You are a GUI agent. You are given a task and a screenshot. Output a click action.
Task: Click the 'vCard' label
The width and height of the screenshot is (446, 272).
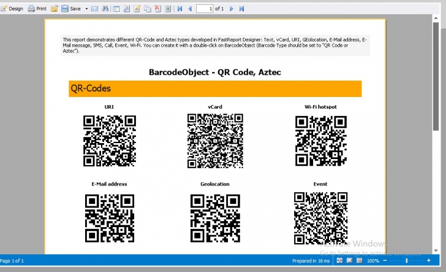215,107
